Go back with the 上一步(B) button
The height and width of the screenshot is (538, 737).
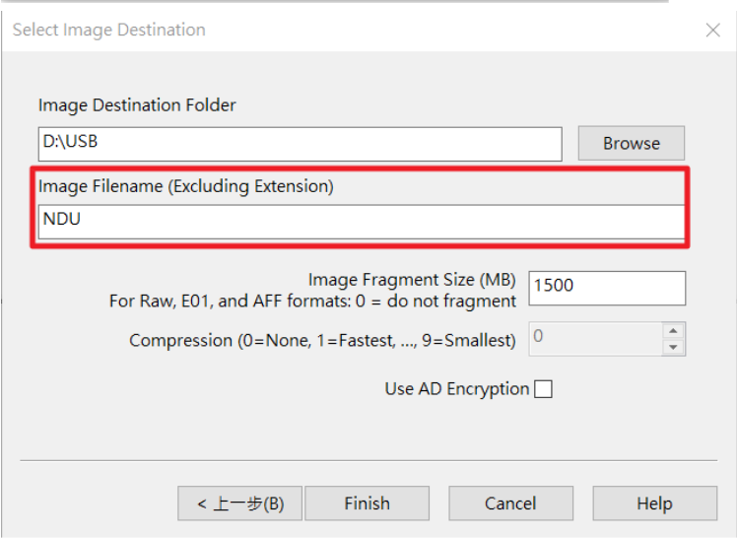[240, 504]
